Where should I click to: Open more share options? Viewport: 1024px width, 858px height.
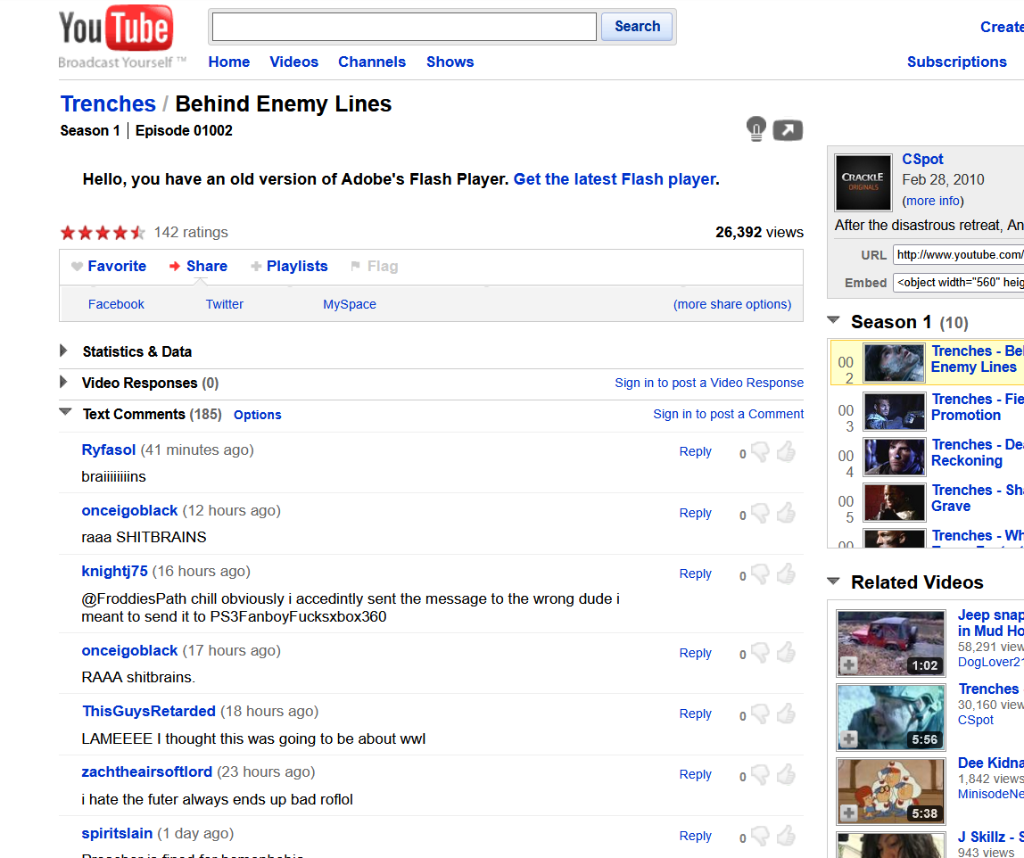(x=732, y=304)
